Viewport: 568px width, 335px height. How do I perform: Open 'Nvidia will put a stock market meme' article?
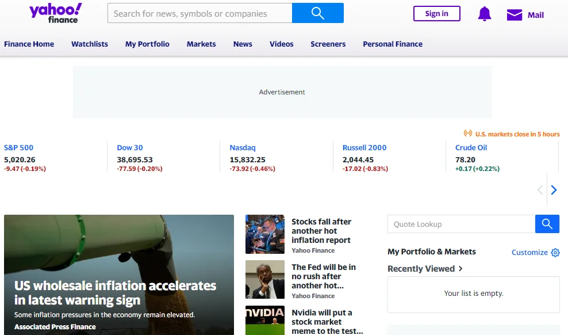pos(327,322)
